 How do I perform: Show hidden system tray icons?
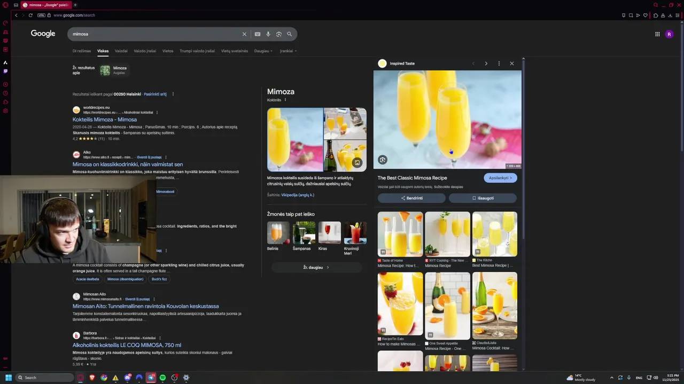click(x=612, y=378)
